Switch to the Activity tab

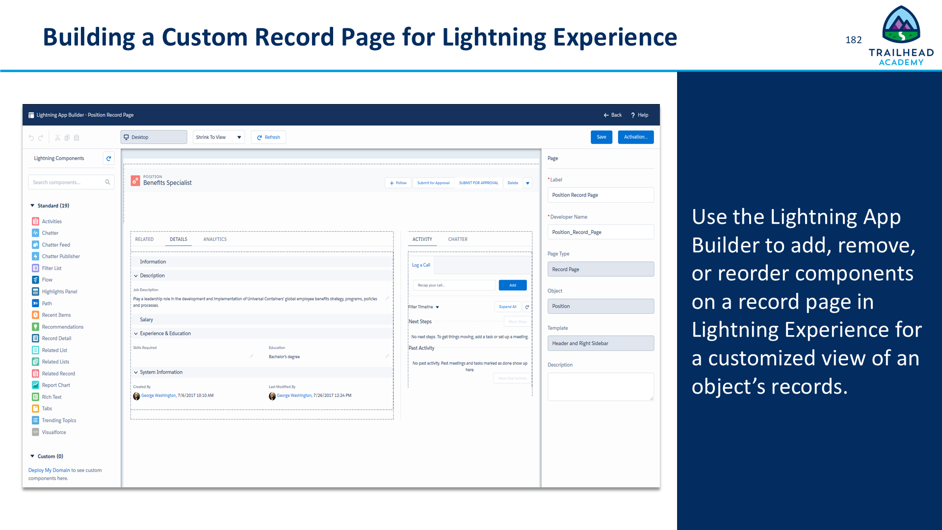point(422,239)
